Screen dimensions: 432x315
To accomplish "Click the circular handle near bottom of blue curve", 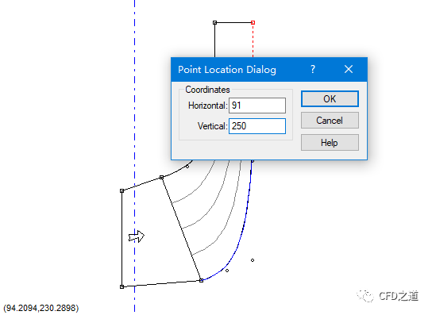I will pos(227,271).
